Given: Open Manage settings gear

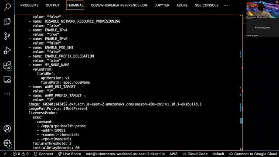Looking at the screenshot, I should click(x=7, y=143).
